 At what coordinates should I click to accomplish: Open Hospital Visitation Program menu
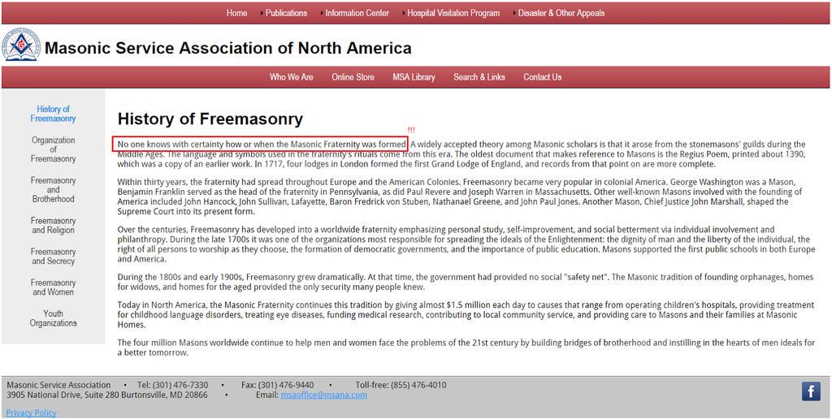coord(453,13)
